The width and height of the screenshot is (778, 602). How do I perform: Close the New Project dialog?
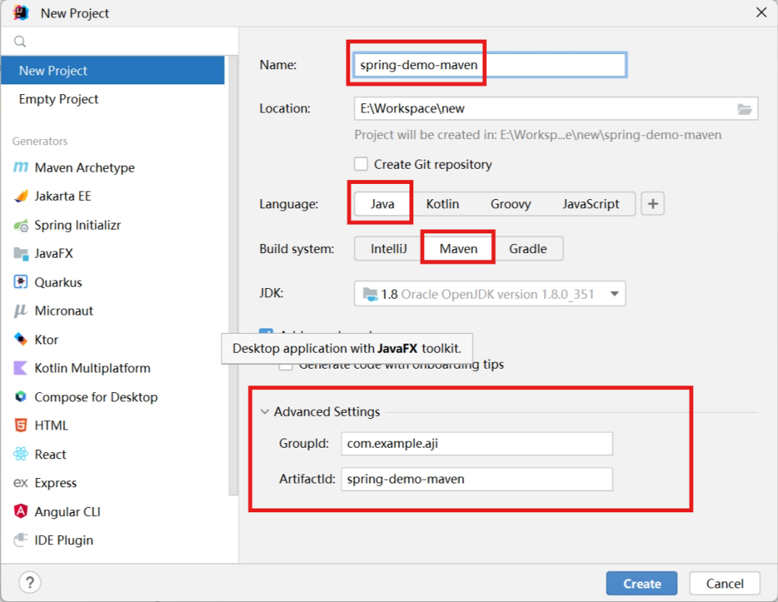(761, 12)
